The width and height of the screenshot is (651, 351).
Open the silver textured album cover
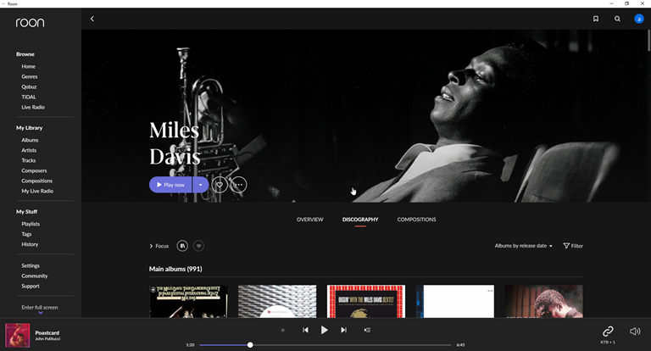point(277,302)
